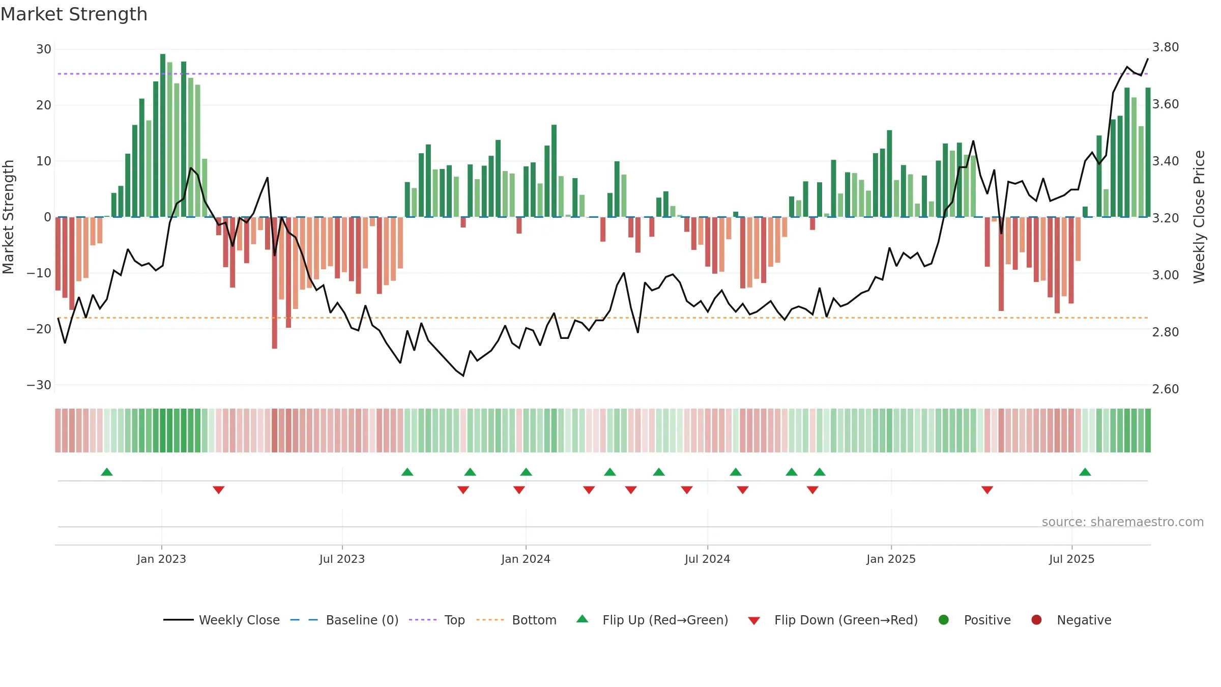Viewport: 1221px width, 687px height.
Task: Click the Jan 2023 date label
Action: 161,559
